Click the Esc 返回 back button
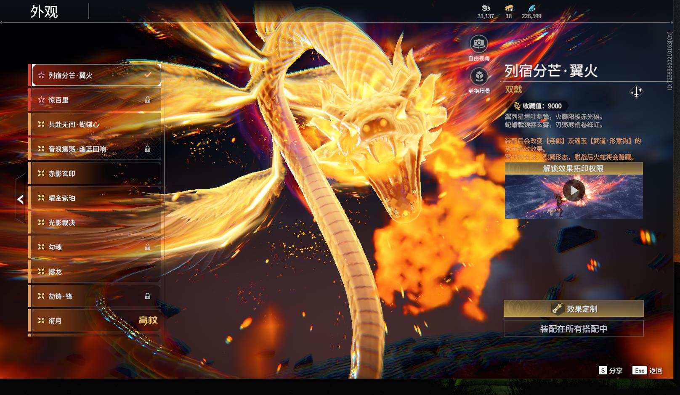Image resolution: width=680 pixels, height=395 pixels. coord(648,370)
